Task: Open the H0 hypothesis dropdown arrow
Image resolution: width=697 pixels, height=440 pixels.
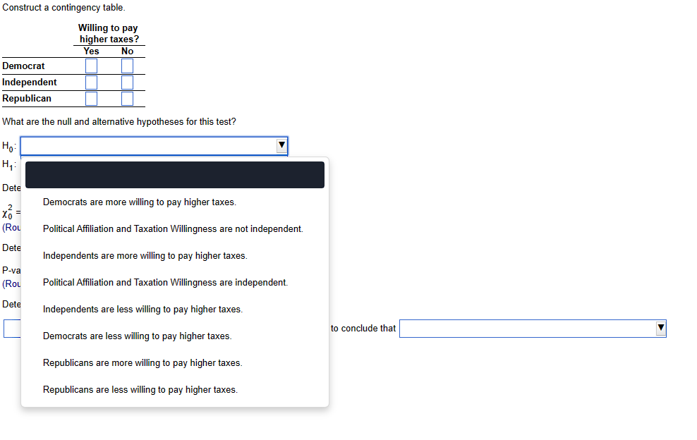Action: (x=281, y=146)
